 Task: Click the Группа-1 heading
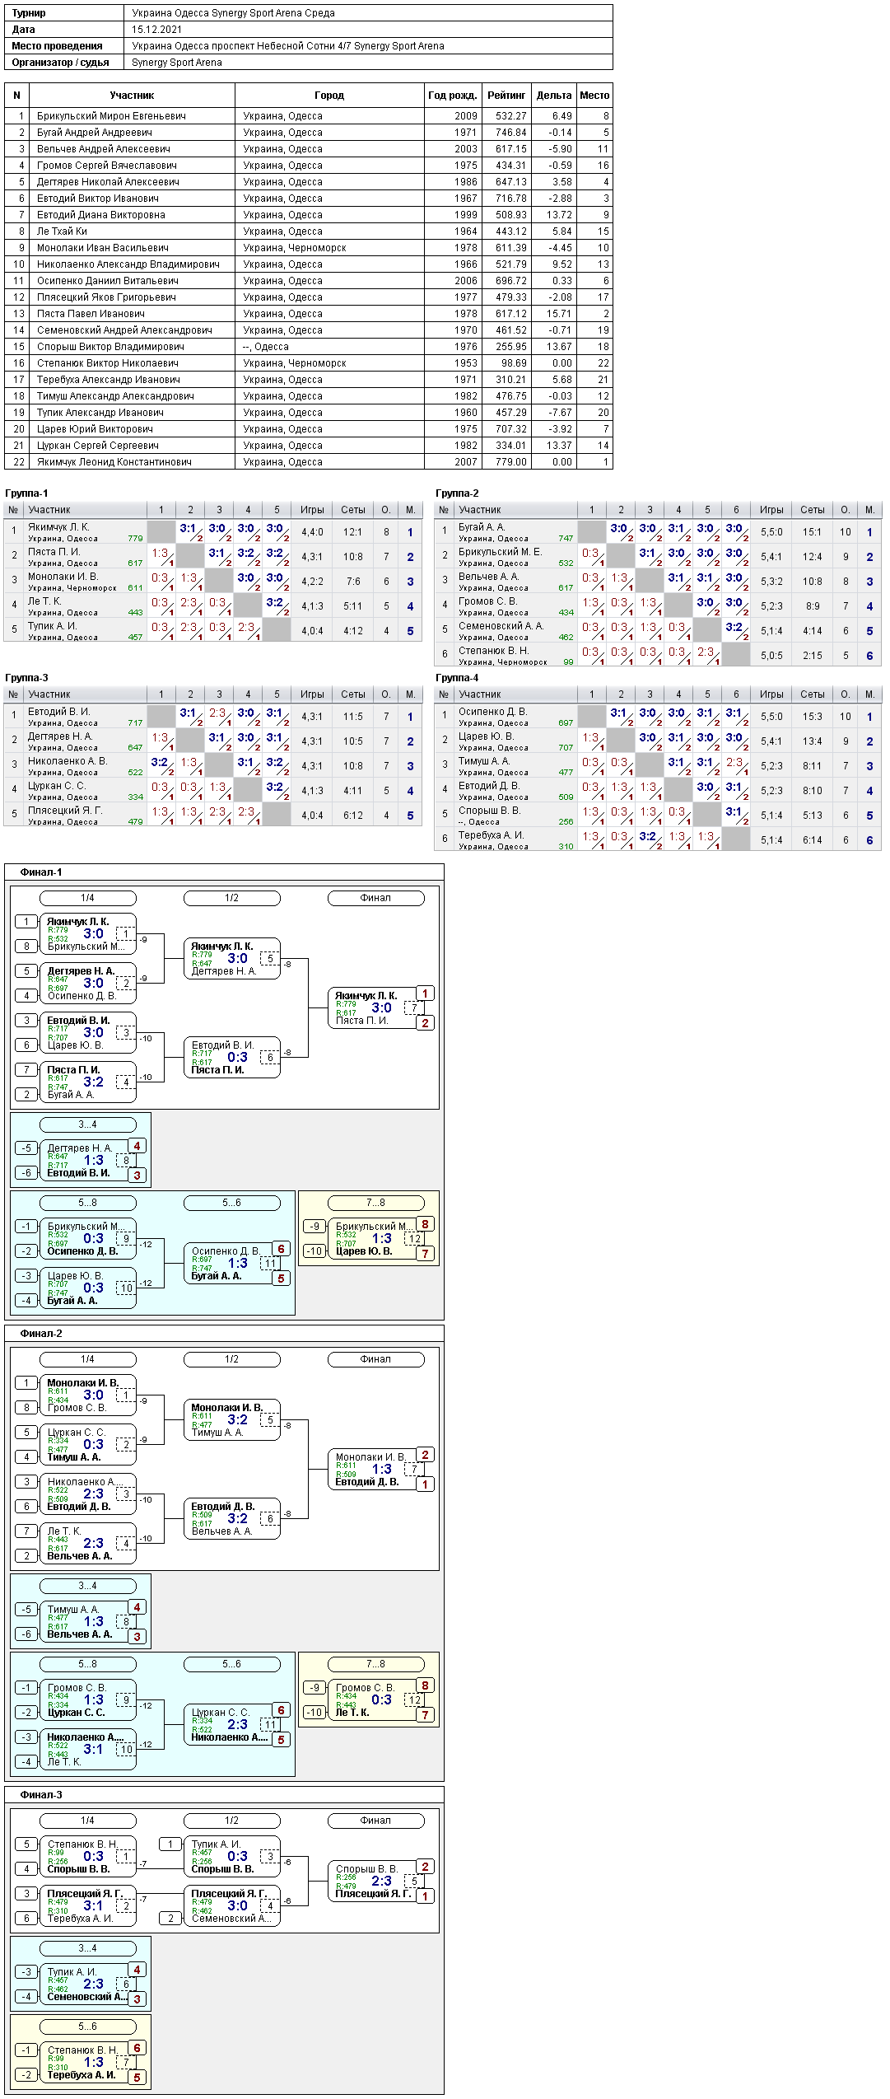click(x=26, y=493)
